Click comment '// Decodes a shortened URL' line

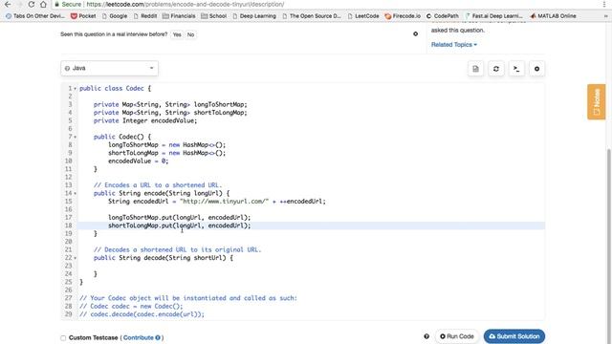[177, 249]
